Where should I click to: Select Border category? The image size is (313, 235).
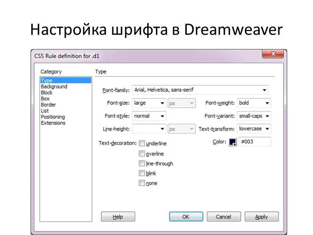48,105
